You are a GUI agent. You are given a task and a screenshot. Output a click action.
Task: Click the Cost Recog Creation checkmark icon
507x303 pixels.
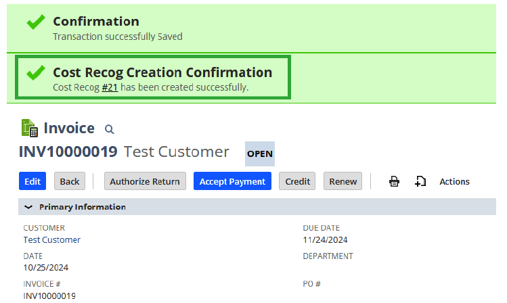[36, 72]
